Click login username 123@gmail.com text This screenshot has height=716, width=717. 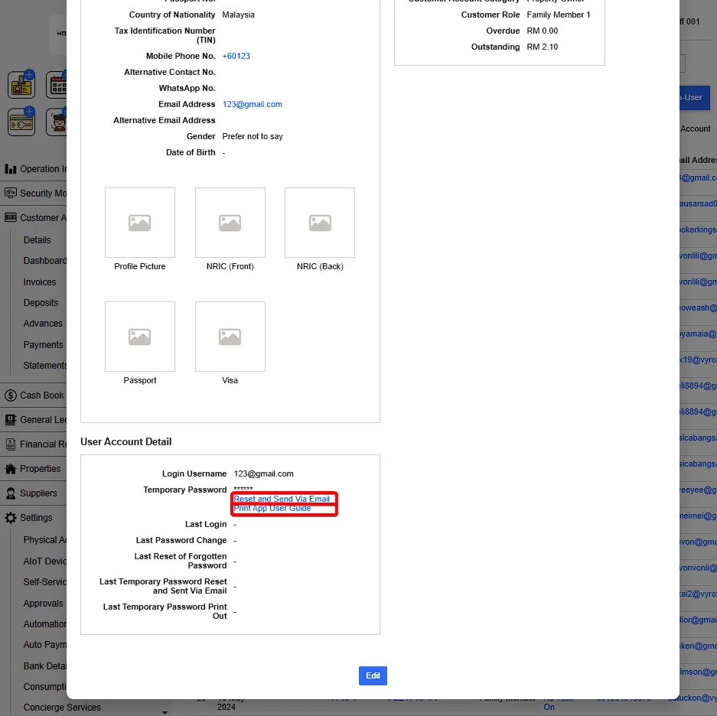click(264, 474)
